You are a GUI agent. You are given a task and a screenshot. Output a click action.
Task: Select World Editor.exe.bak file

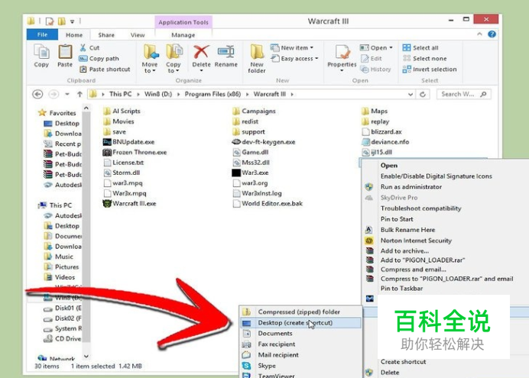point(268,203)
